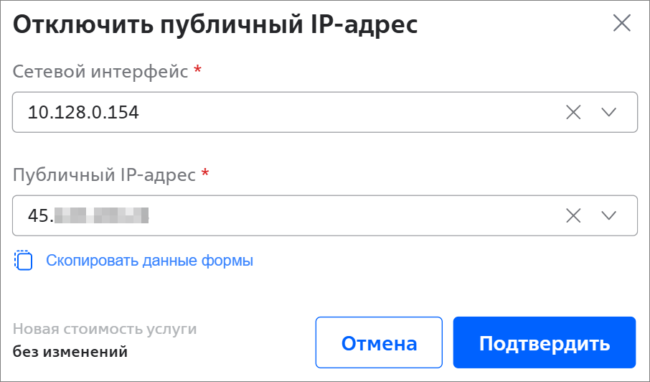This screenshot has width=650, height=382.
Task: Click the без изменений cost text
Action: point(70,352)
